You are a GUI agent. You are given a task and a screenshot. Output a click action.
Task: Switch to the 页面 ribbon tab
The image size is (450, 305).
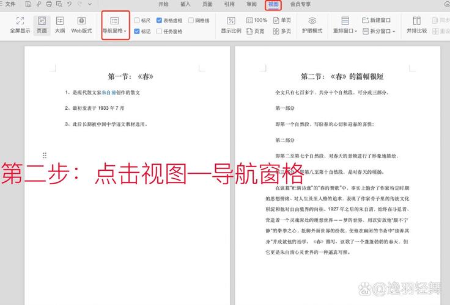click(207, 4)
